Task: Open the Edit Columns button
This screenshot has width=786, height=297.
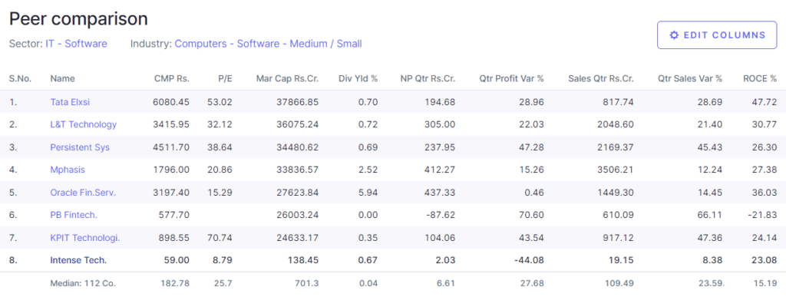Action: click(717, 35)
